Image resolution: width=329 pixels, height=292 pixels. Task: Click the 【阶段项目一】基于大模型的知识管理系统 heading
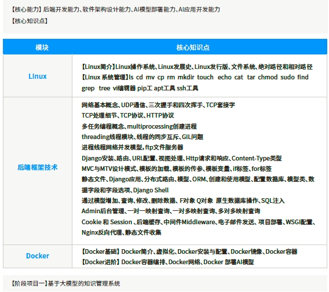pyautogui.click(x=65, y=284)
